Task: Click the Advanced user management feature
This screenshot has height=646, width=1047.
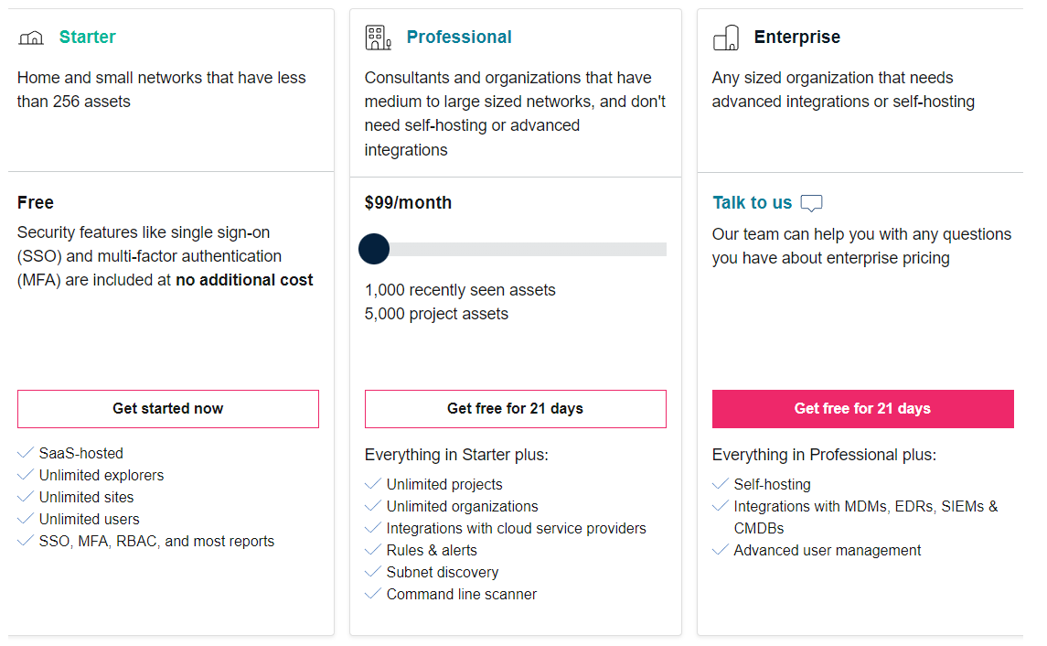Action: (828, 551)
